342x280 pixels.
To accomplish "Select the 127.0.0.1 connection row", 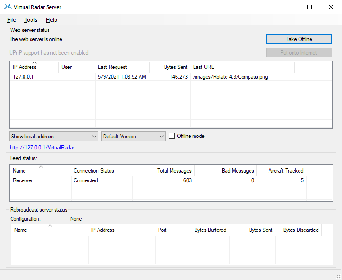I will point(171,77).
